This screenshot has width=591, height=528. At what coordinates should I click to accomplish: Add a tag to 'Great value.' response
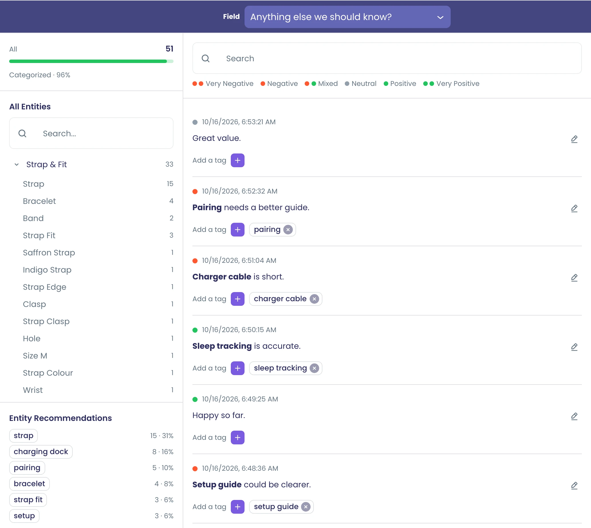point(237,160)
